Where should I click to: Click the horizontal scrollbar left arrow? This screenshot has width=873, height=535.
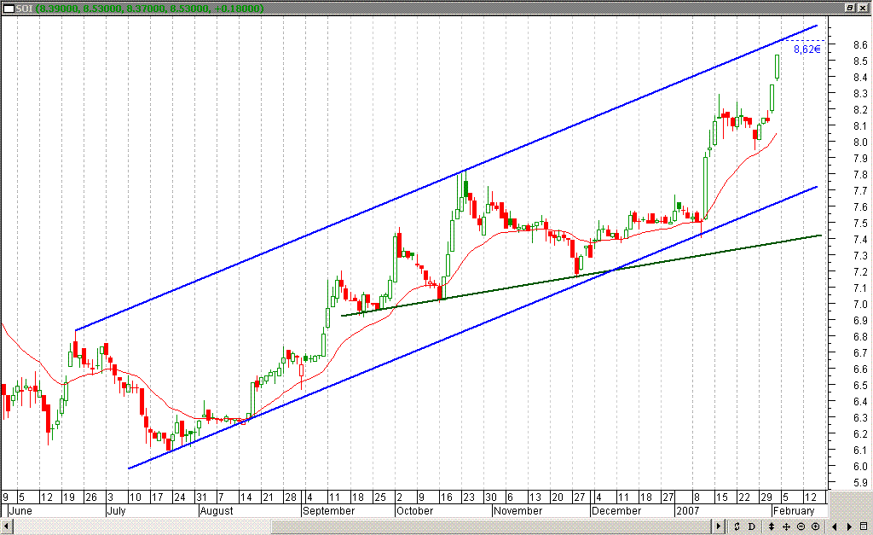7,526
